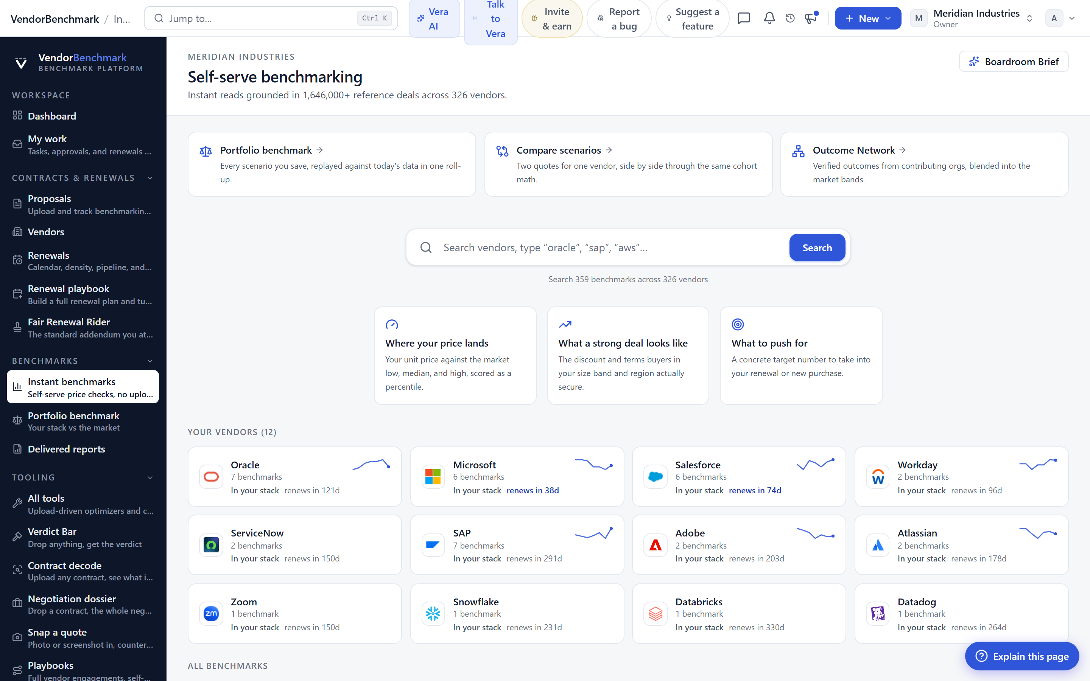Open Vendors in the sidebar

(83, 232)
